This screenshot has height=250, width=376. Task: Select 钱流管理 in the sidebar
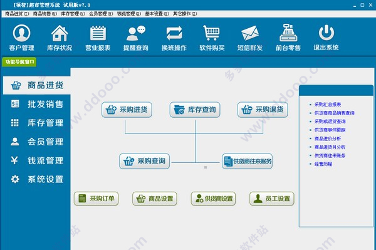pyautogui.click(x=37, y=160)
